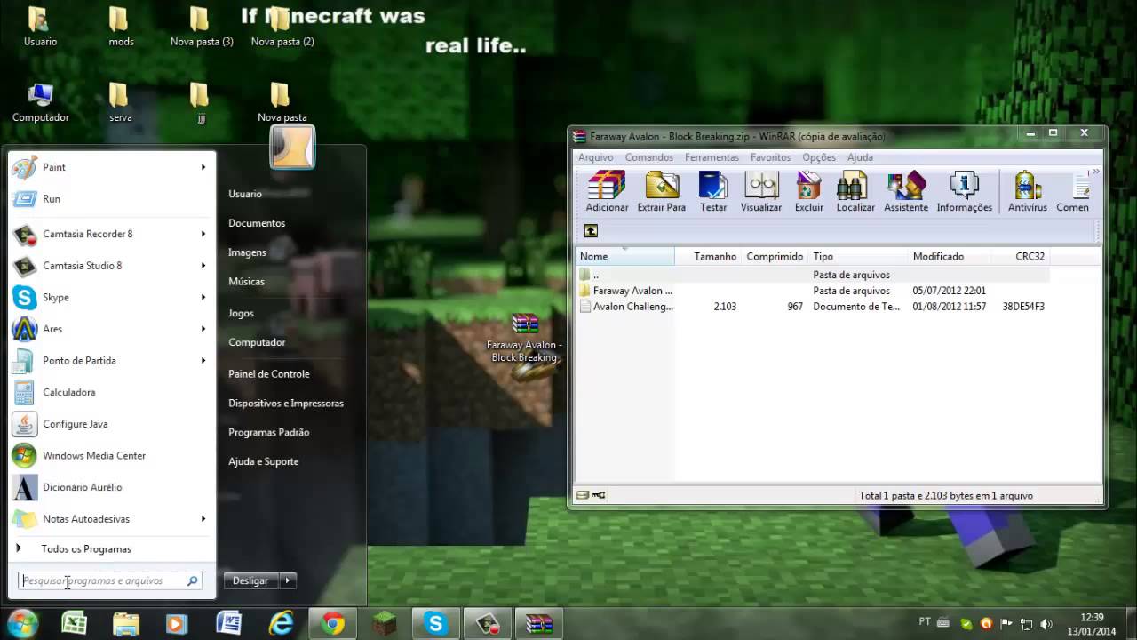Click the Visualizar toolbar icon
Screen dimensions: 1137x640
pos(761,191)
